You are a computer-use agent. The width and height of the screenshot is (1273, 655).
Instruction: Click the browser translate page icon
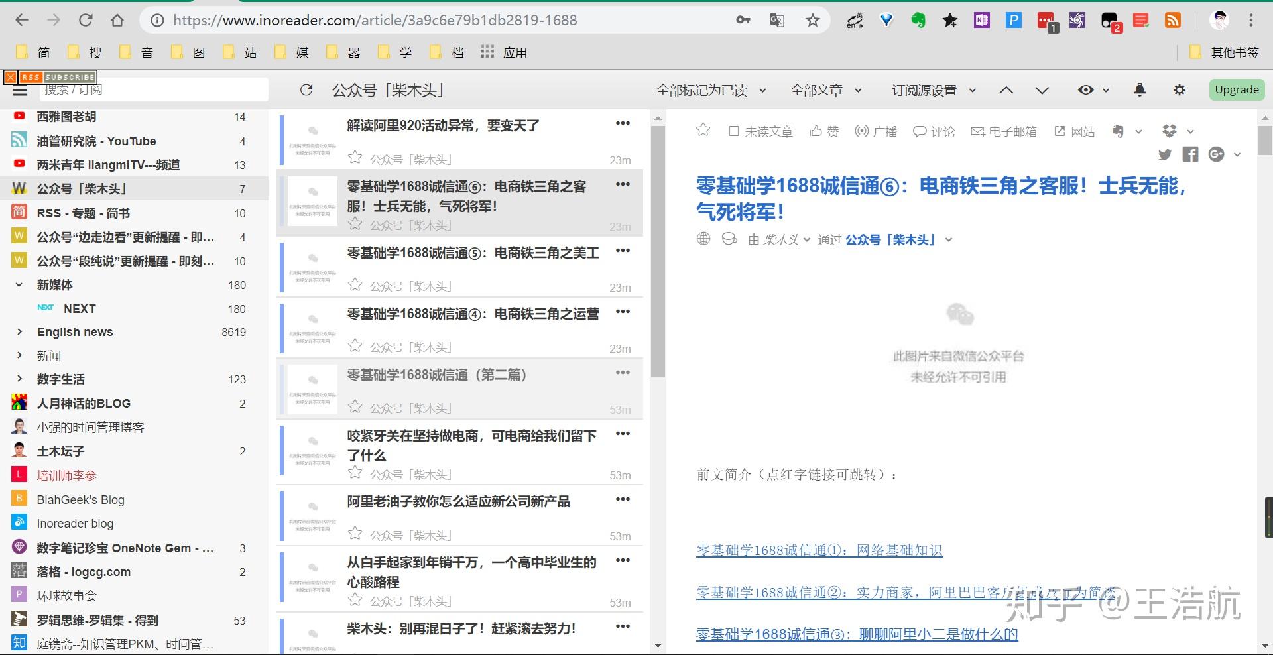776,20
